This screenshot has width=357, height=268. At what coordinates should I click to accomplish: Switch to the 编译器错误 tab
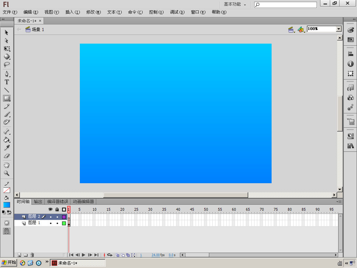point(58,202)
